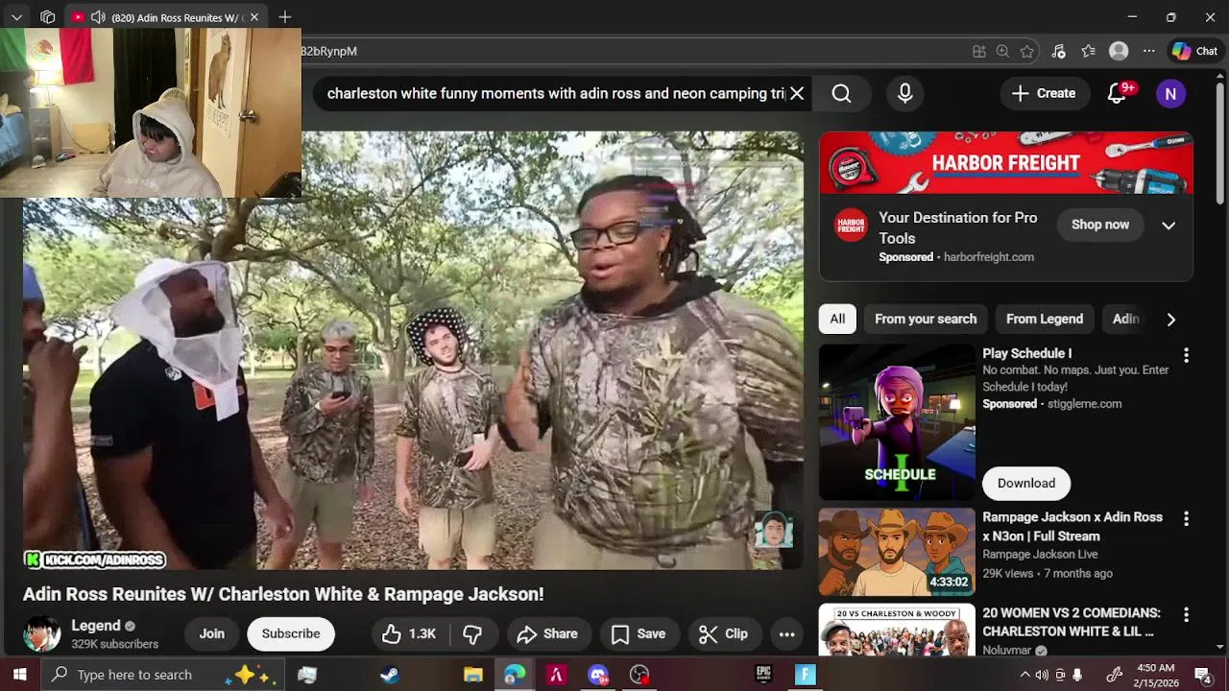This screenshot has width=1229, height=691.
Task: Open options for Rampage Jackson video
Action: coord(1186,518)
